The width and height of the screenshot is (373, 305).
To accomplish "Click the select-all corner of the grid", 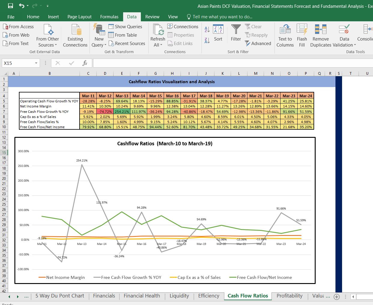I will click(x=5, y=74).
